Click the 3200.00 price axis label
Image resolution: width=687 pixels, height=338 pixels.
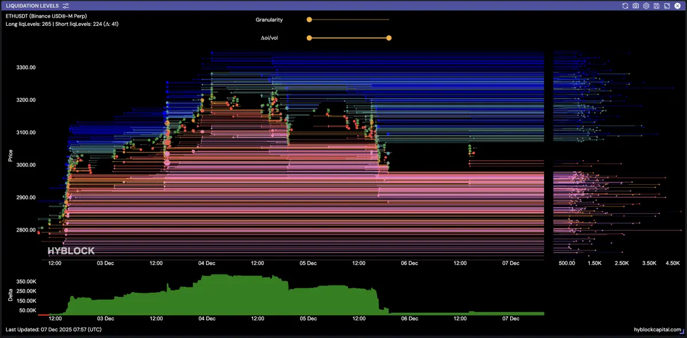26,100
